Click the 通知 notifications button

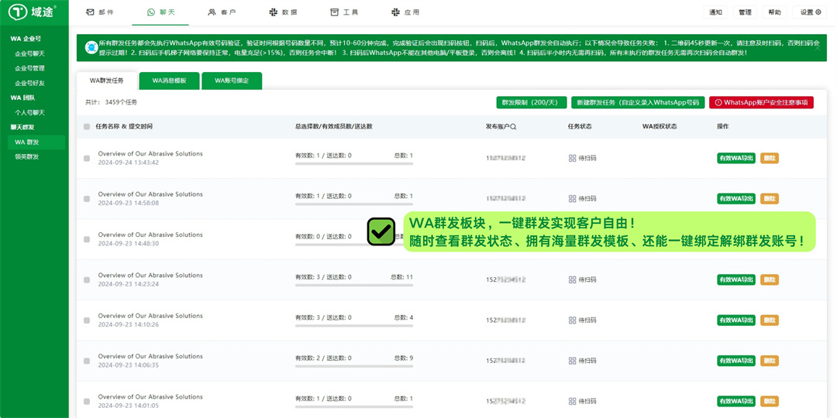(x=716, y=12)
